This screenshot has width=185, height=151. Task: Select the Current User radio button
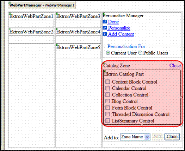click(x=108, y=53)
